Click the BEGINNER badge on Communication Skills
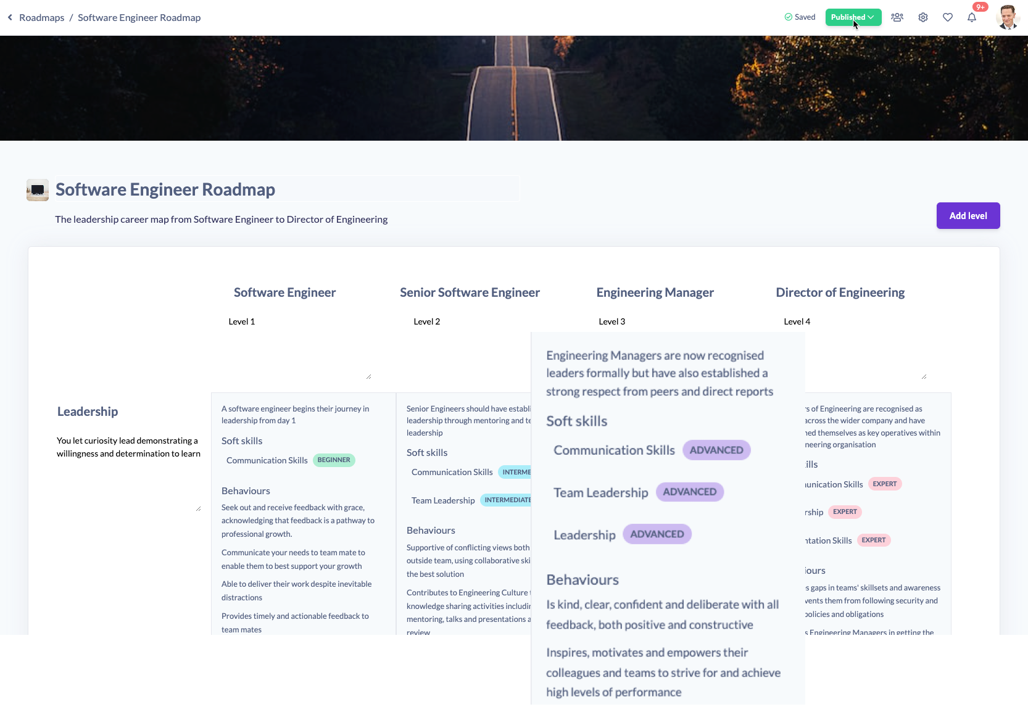The image size is (1028, 712). pos(333,460)
